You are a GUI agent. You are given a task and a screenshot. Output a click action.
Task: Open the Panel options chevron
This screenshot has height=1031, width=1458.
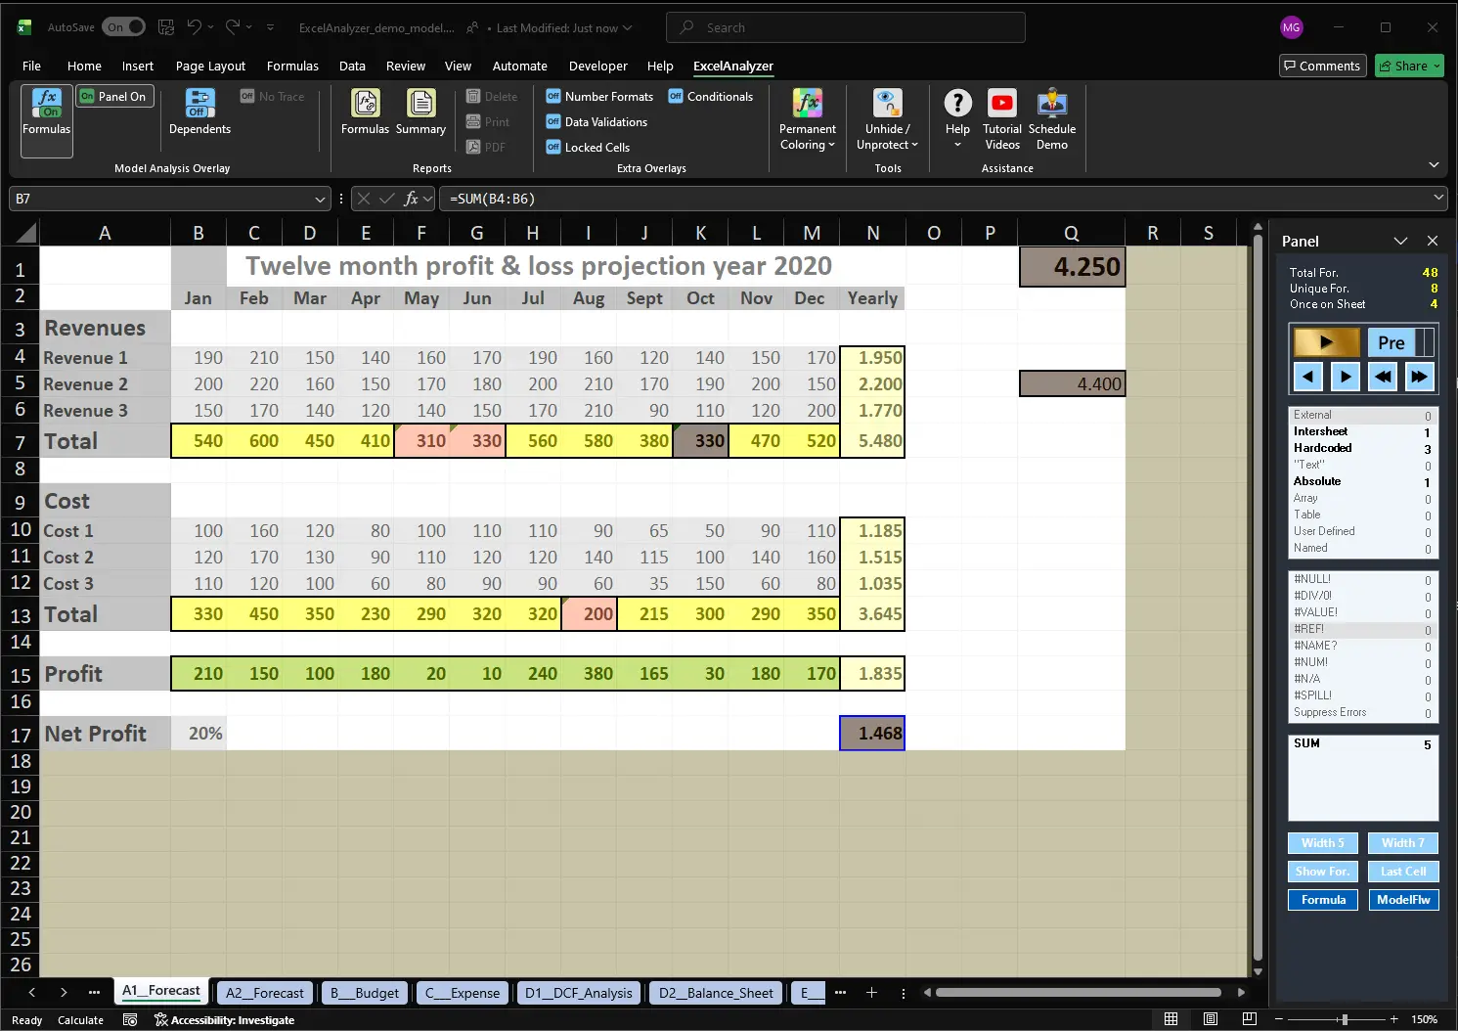tap(1400, 241)
